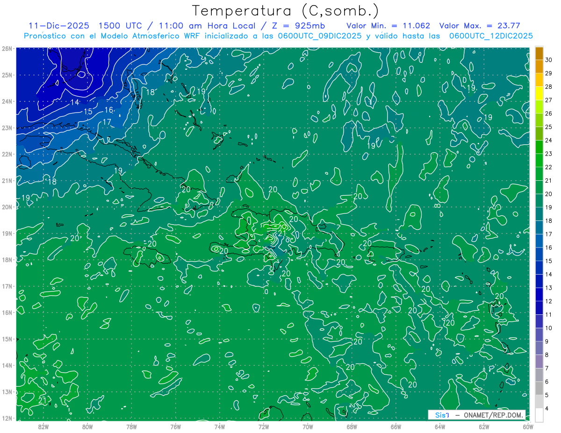Pick the brown-orange swatch above 30
The image size is (561, 433).
click(x=539, y=53)
